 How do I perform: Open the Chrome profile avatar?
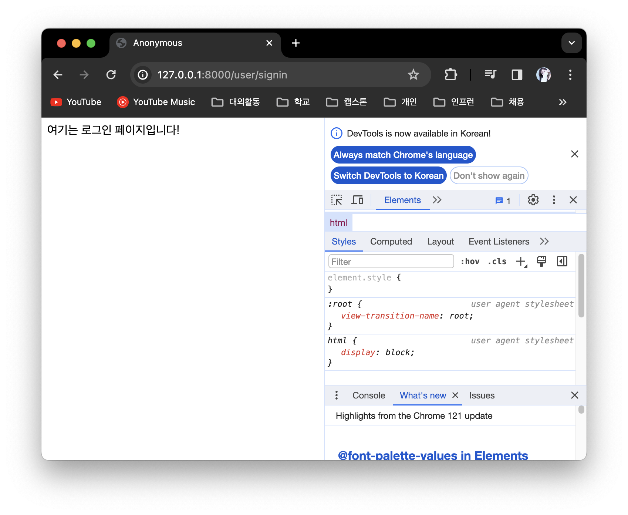click(x=544, y=75)
